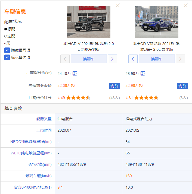
Task: Click the highlighted 9.1 acceleration value
Action: 60,187
